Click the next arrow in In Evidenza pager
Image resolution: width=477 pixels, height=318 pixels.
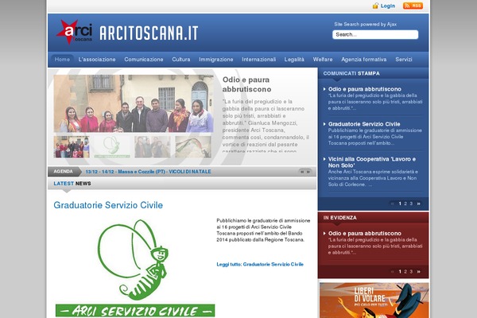pos(419,271)
